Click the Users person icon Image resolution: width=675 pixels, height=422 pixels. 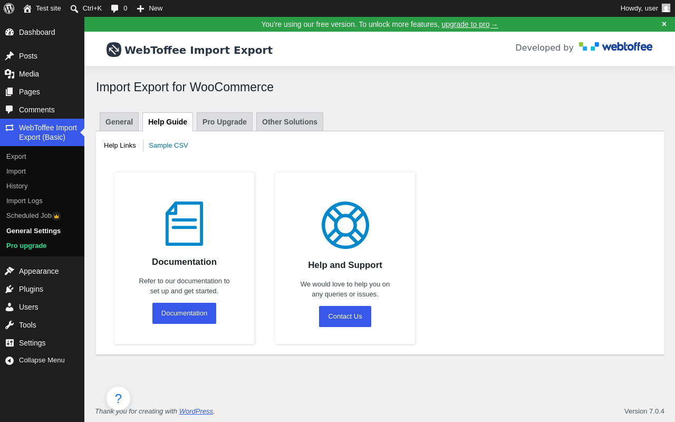9,307
